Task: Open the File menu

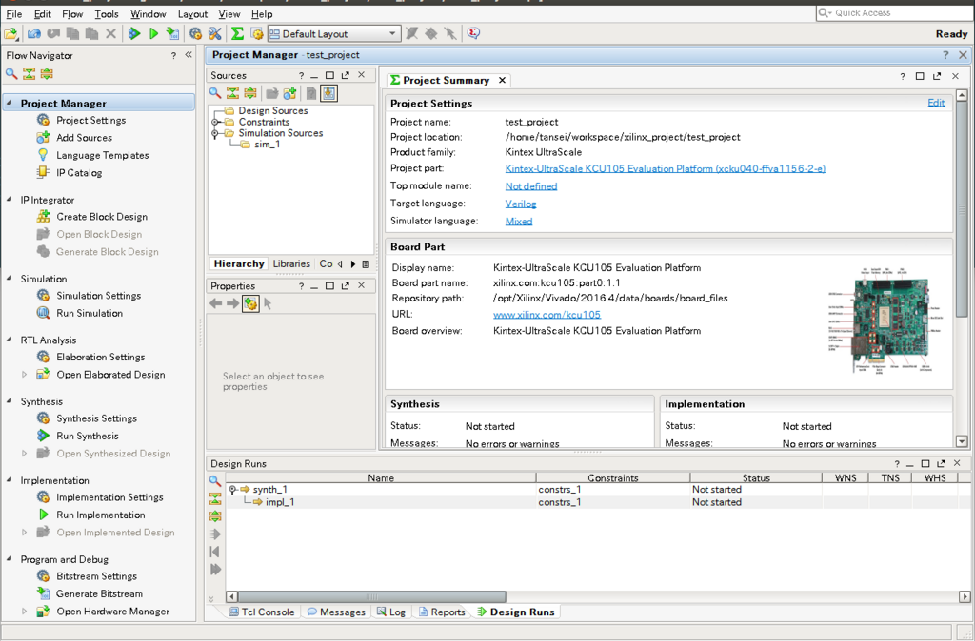Action: [x=13, y=13]
